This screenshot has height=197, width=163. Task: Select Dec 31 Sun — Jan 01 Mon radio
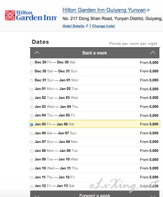32,81
